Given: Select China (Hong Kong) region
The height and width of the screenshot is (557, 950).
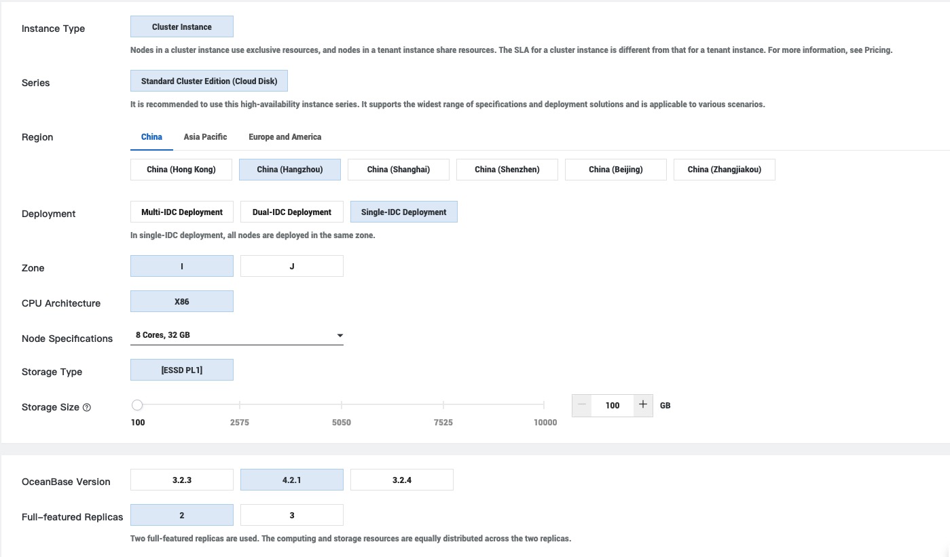Looking at the screenshot, I should (x=181, y=170).
